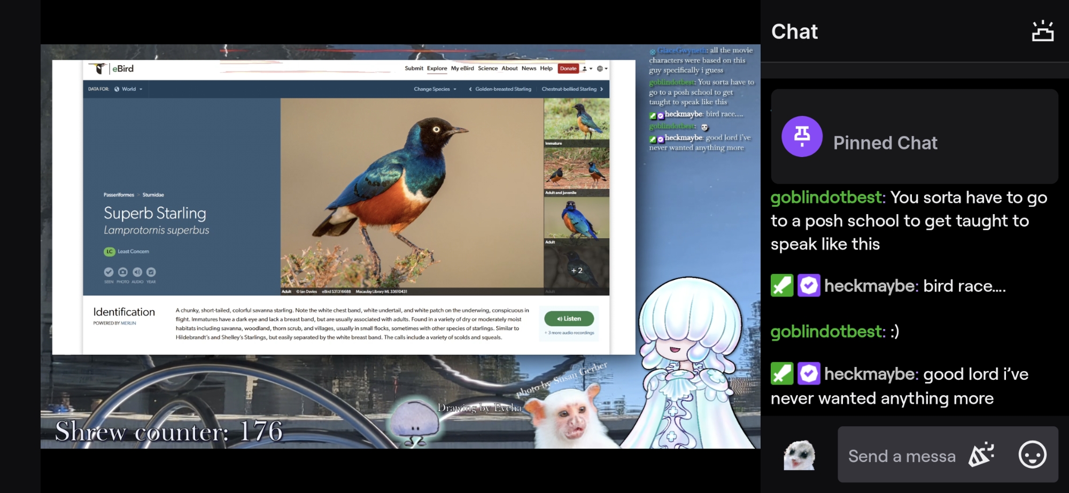Image resolution: width=1069 pixels, height=493 pixels.
Task: Open the user account dropdown
Action: [x=587, y=69]
